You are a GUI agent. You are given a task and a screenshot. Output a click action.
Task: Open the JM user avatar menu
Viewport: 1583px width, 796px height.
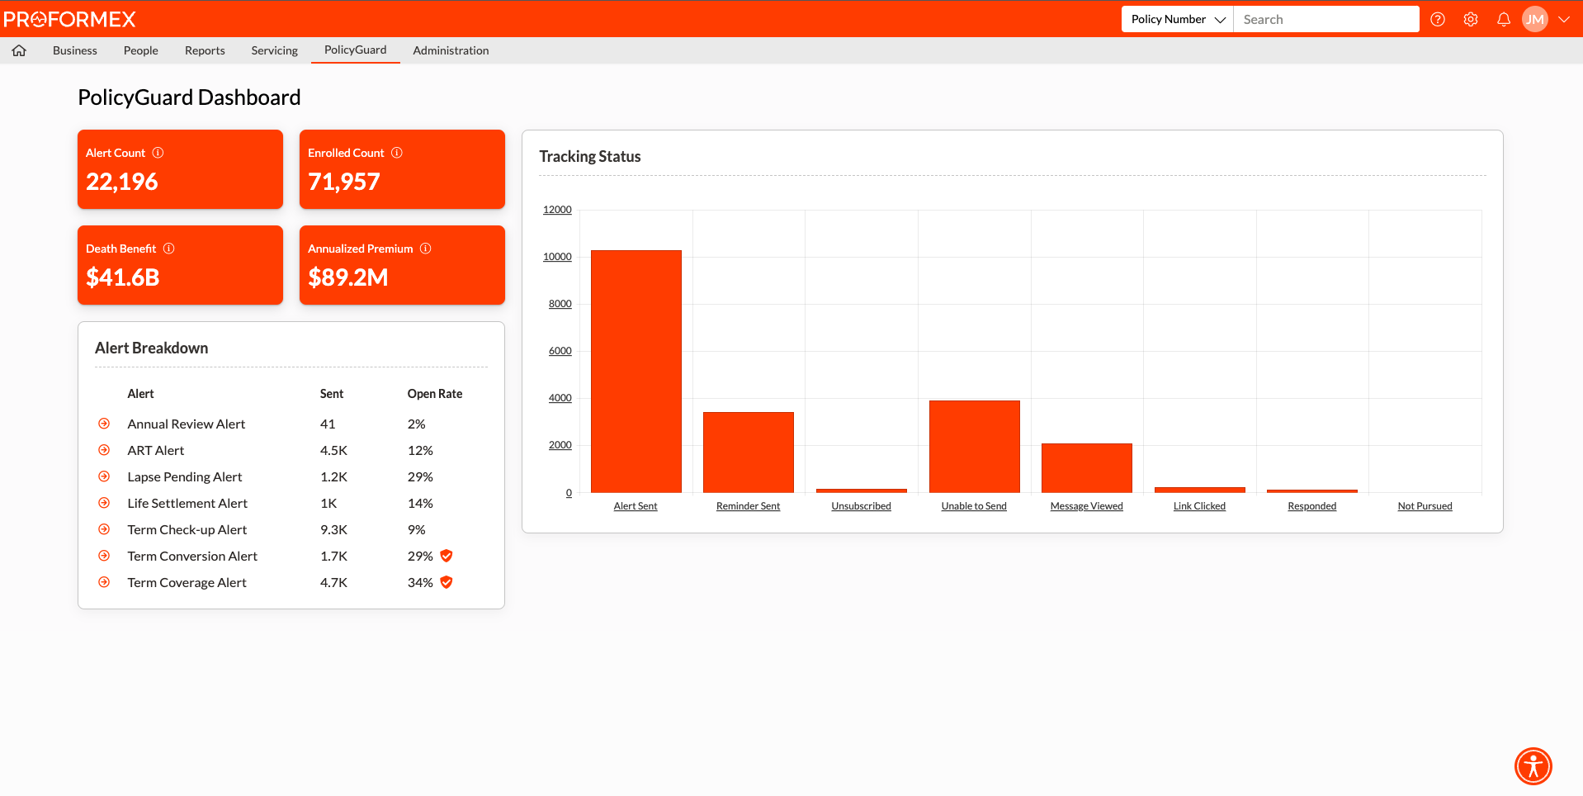click(1534, 19)
